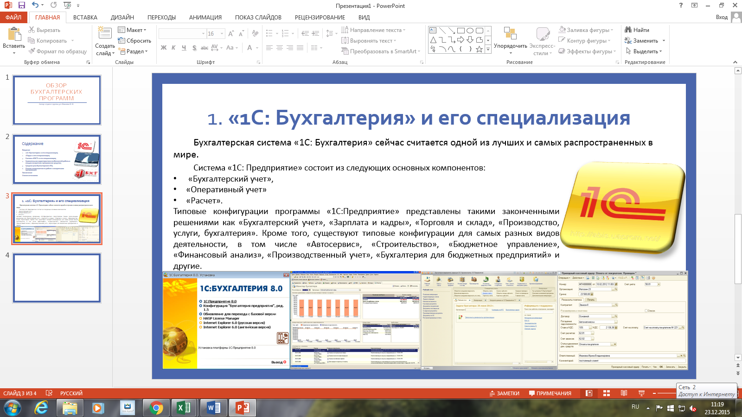Select slide 1 thumbnail ОБЗОР БУХГАЛТЕРСКИХ ПРОГРАММ
The width and height of the screenshot is (742, 417).
pyautogui.click(x=57, y=101)
